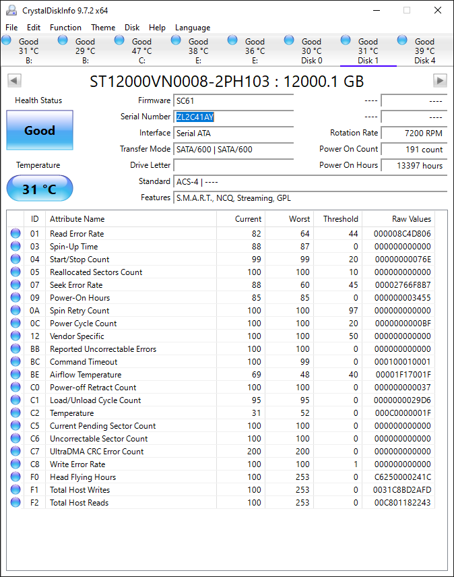Click the status orb next to Airflow Temperature
This screenshot has width=454, height=577.
[15, 375]
